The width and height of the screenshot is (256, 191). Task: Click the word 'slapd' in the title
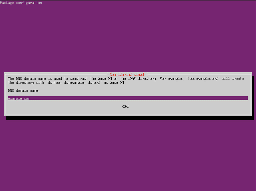click(139, 75)
